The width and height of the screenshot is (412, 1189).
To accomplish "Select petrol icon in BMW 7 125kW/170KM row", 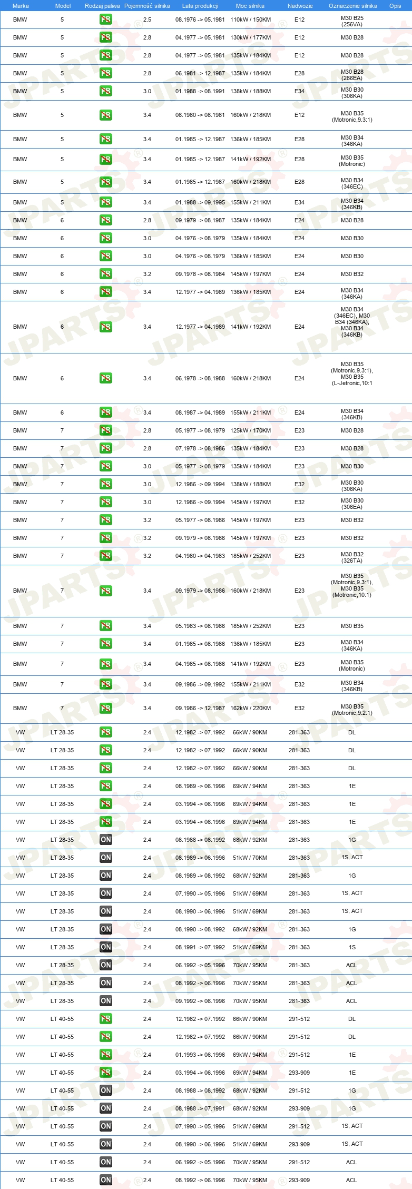I will click(105, 430).
